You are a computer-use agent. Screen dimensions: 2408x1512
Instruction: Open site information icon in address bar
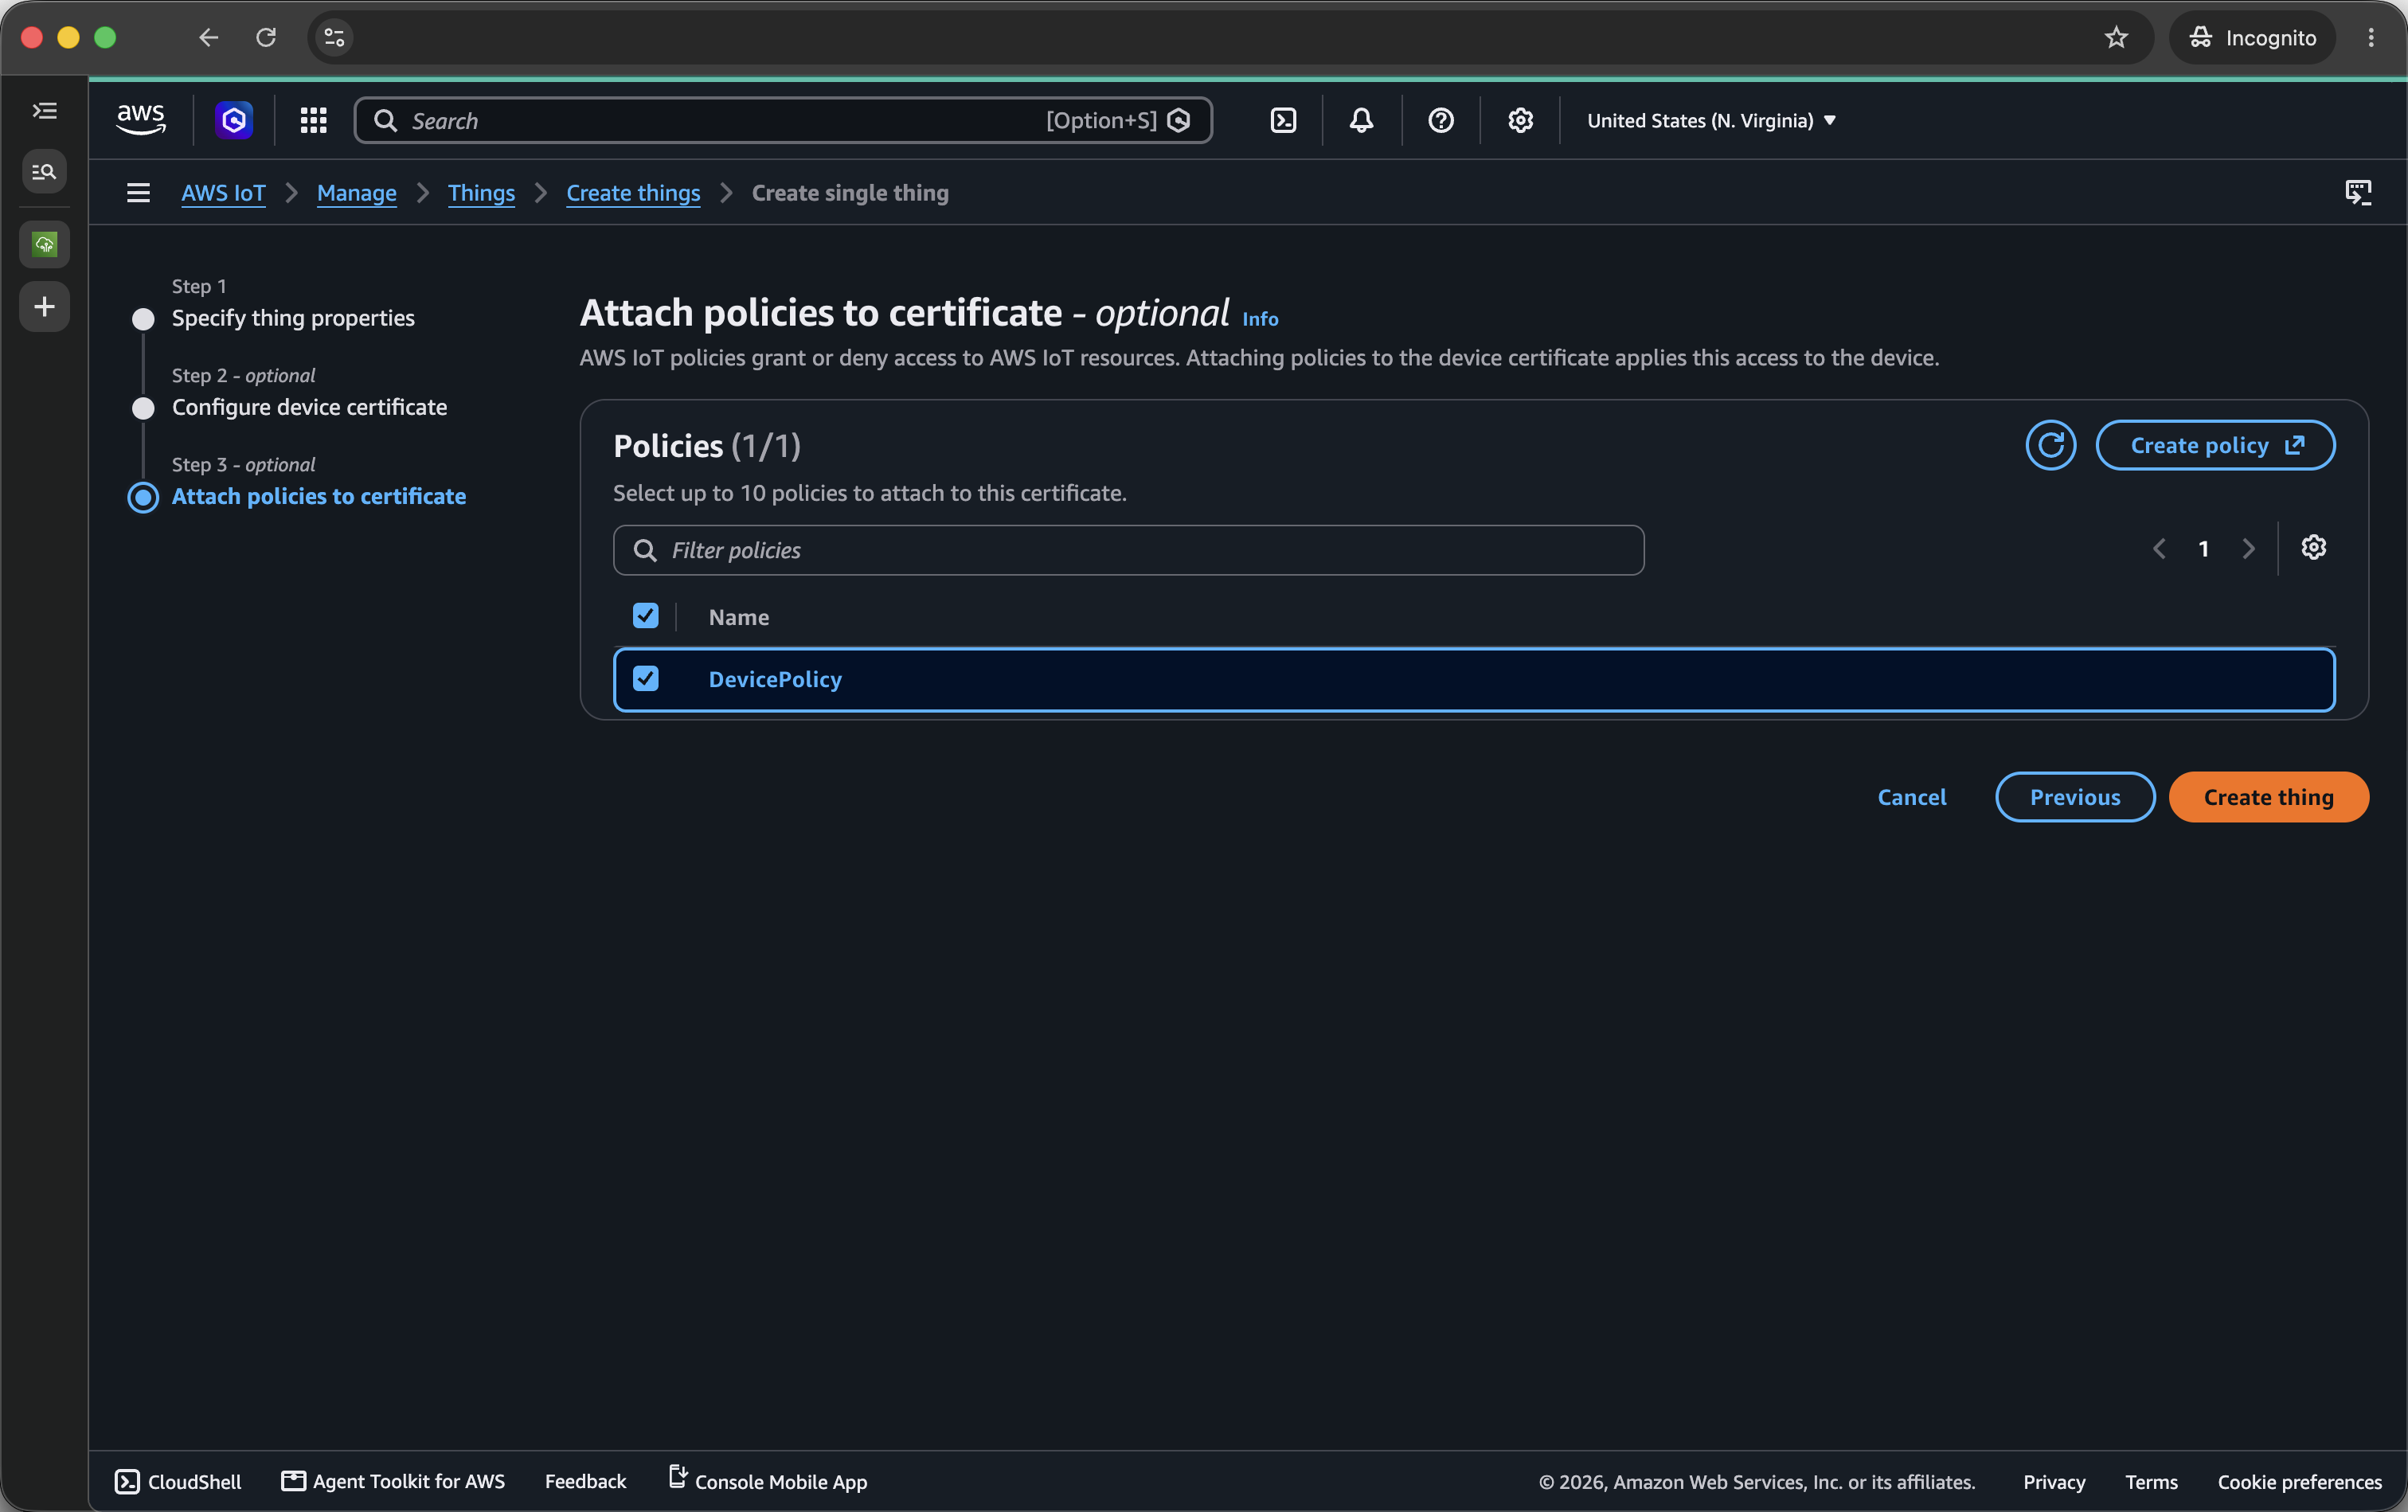tap(334, 37)
